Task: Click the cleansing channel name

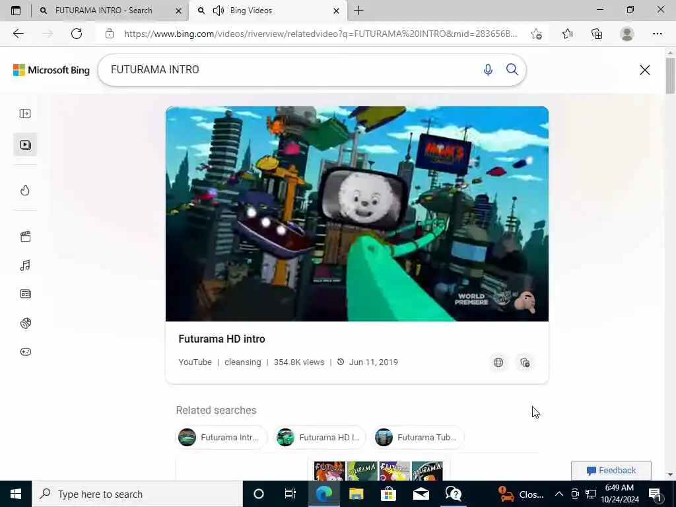Action: click(243, 362)
